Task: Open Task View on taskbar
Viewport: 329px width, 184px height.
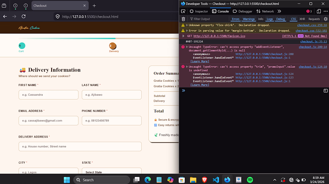Action: click(x=136, y=180)
